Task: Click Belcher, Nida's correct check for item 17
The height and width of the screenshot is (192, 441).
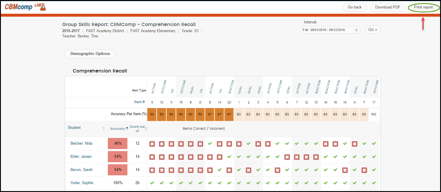Action: point(374,143)
